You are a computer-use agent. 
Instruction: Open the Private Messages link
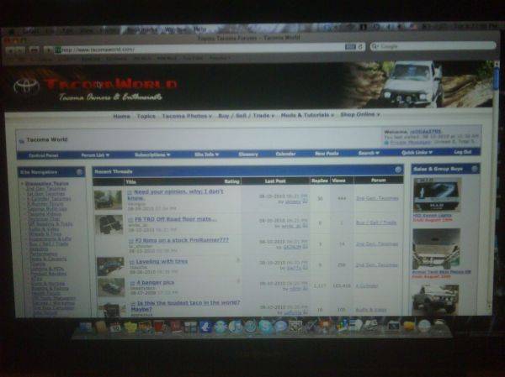point(411,143)
